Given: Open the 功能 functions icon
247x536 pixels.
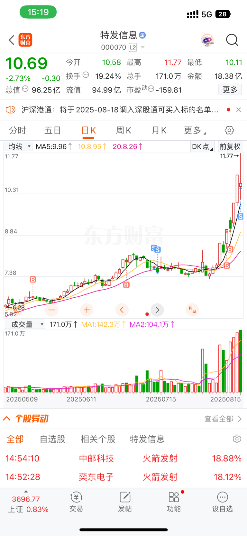Looking at the screenshot, I should click(x=174, y=502).
